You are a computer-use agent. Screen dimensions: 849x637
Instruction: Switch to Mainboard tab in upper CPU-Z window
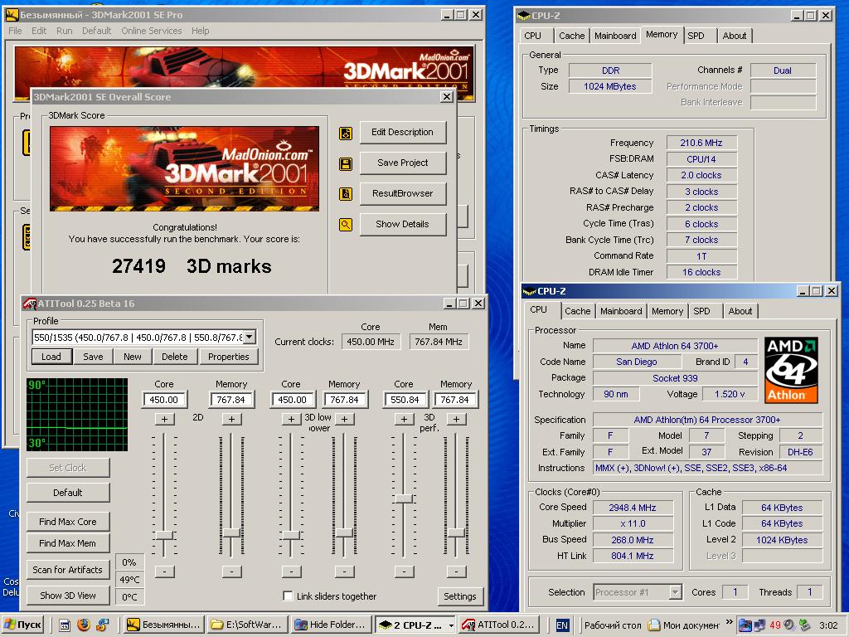click(x=615, y=36)
